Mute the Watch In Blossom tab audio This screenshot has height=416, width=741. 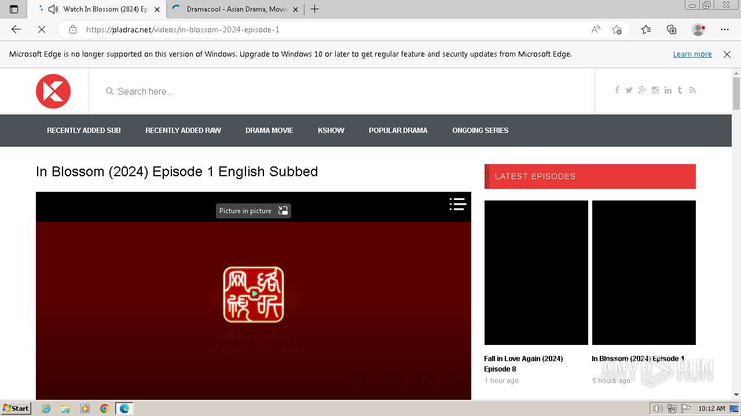point(53,9)
